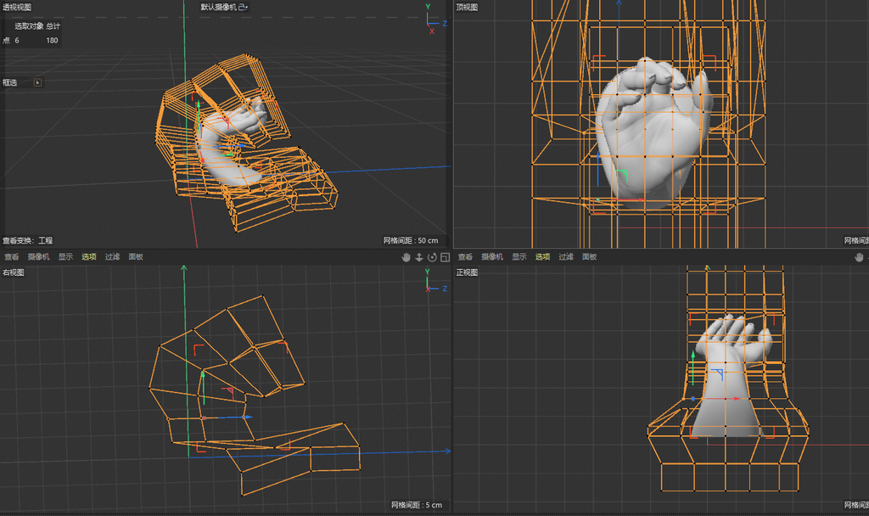Open 过滤 menu above front view

click(x=566, y=256)
